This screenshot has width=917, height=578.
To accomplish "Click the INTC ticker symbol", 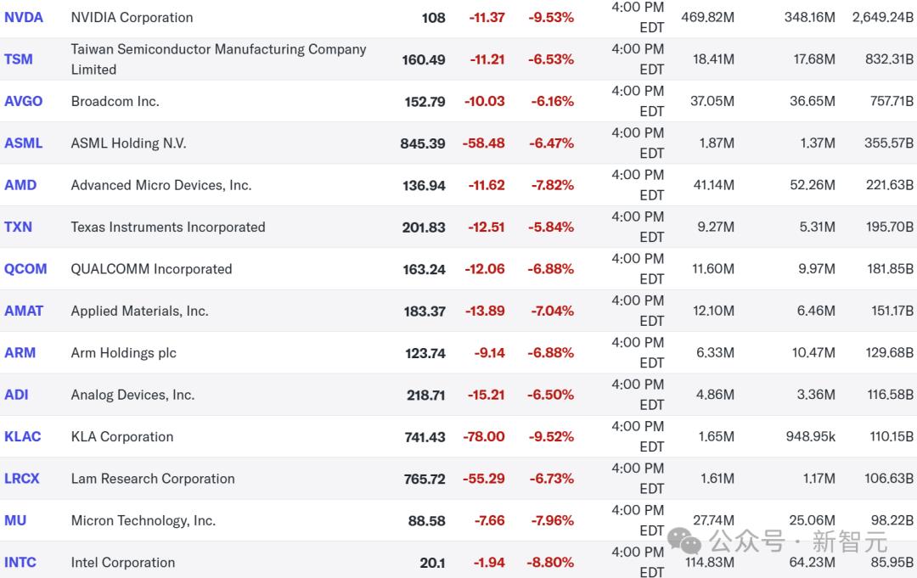I will tap(20, 562).
